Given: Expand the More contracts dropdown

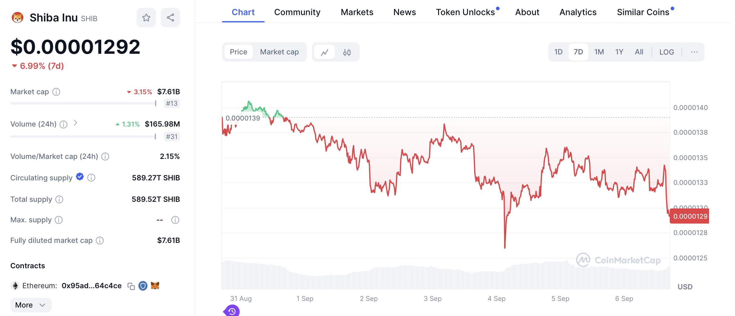Looking at the screenshot, I should [x=31, y=305].
